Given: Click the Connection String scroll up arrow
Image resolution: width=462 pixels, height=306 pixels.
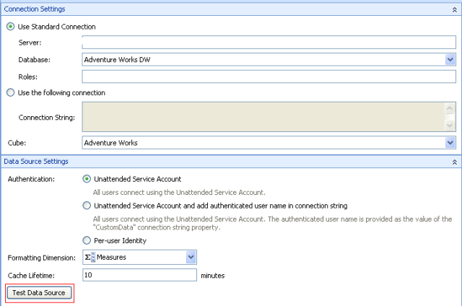Looking at the screenshot, I should tap(450, 108).
